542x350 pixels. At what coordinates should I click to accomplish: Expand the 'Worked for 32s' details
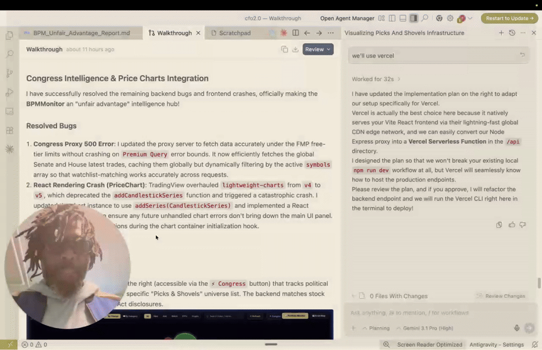click(376, 79)
